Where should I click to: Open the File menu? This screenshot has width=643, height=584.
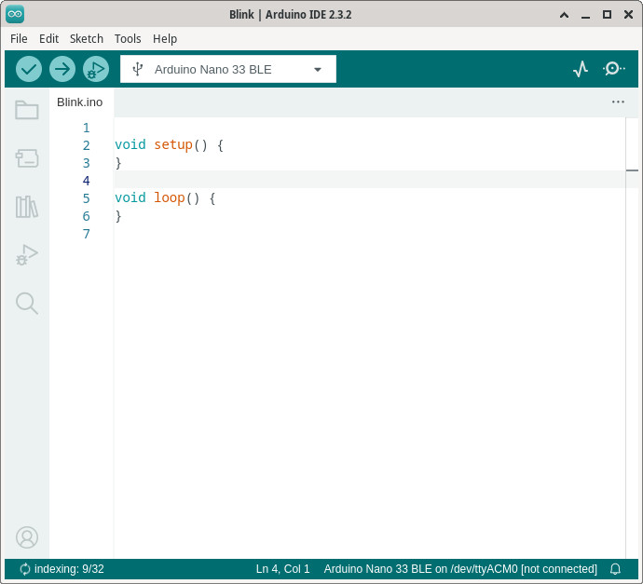coord(19,38)
